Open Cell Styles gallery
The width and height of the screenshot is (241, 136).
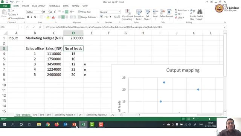point(147,15)
